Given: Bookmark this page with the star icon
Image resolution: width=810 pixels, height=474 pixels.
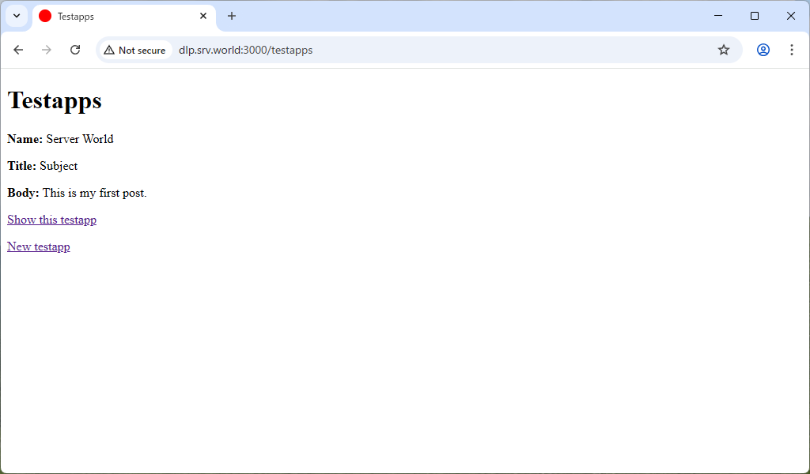Looking at the screenshot, I should click(723, 50).
